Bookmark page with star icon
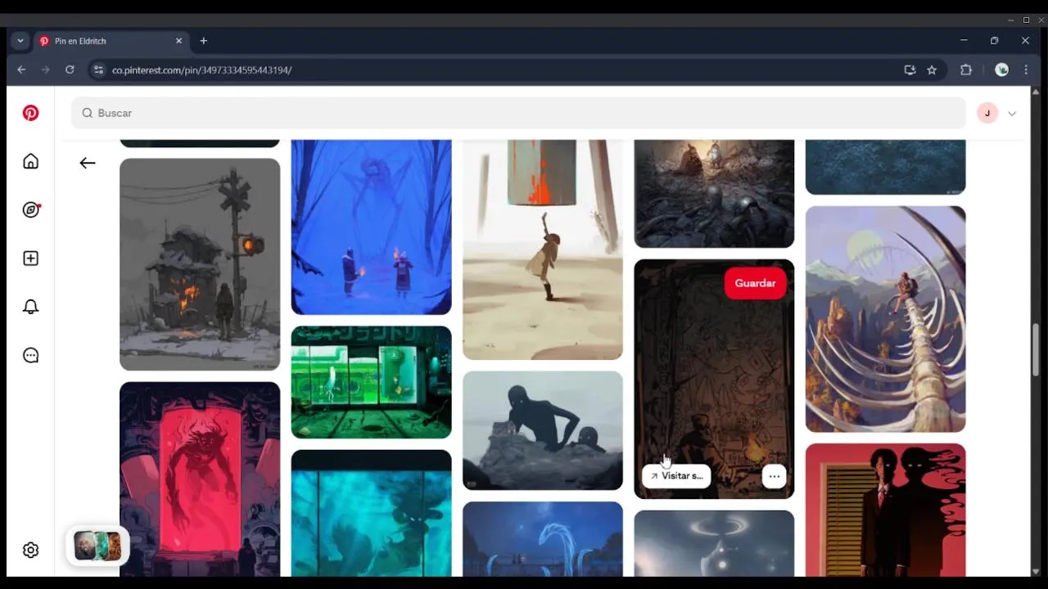This screenshot has height=589, width=1048. click(932, 70)
